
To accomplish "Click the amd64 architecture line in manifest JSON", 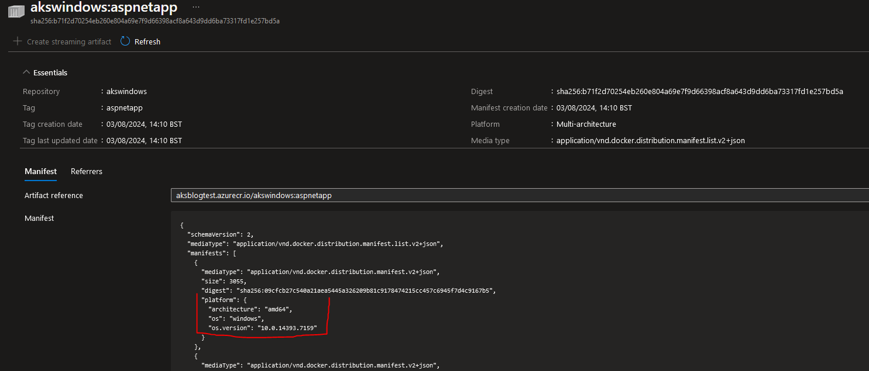I will (249, 309).
